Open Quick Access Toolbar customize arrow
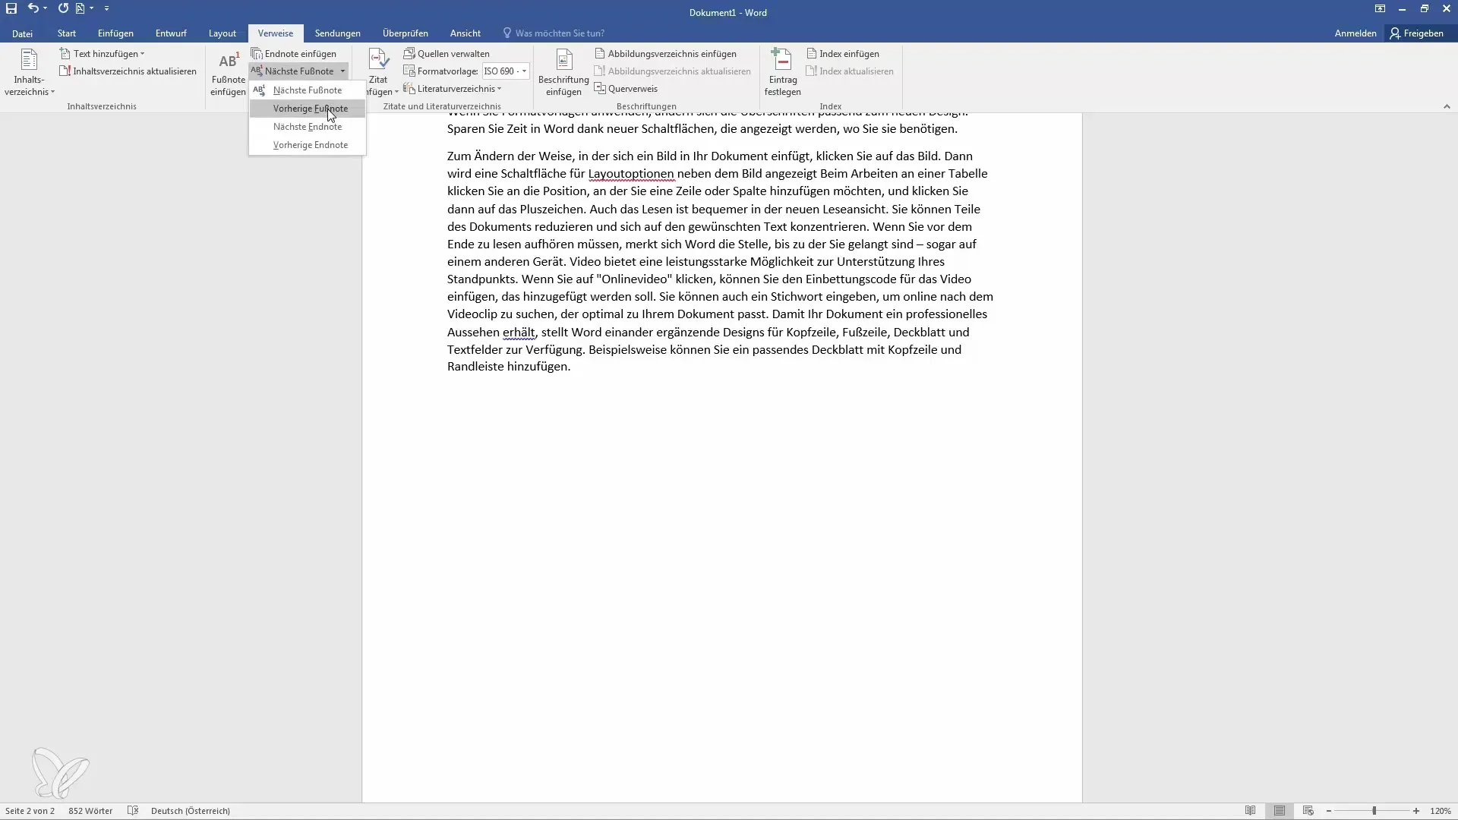 [x=106, y=8]
